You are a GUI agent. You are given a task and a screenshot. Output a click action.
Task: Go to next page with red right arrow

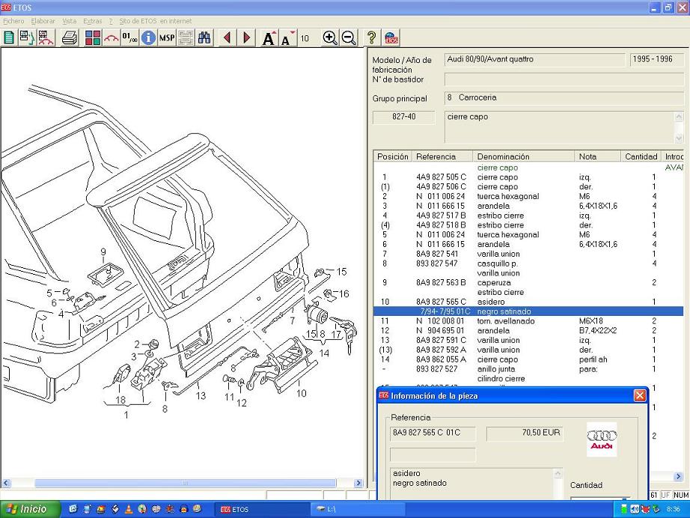246,38
